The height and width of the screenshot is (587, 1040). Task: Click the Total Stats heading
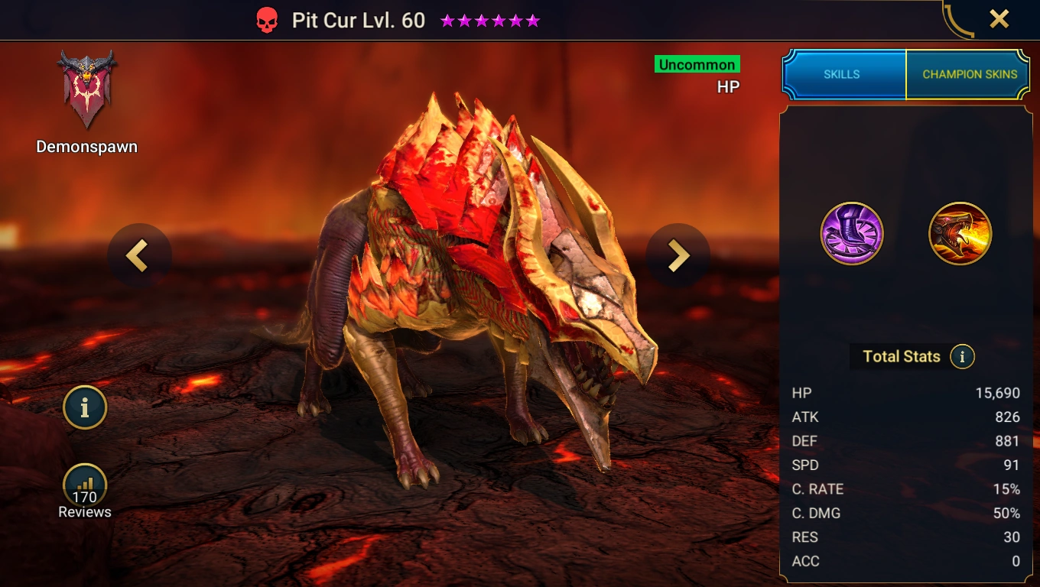pos(901,356)
